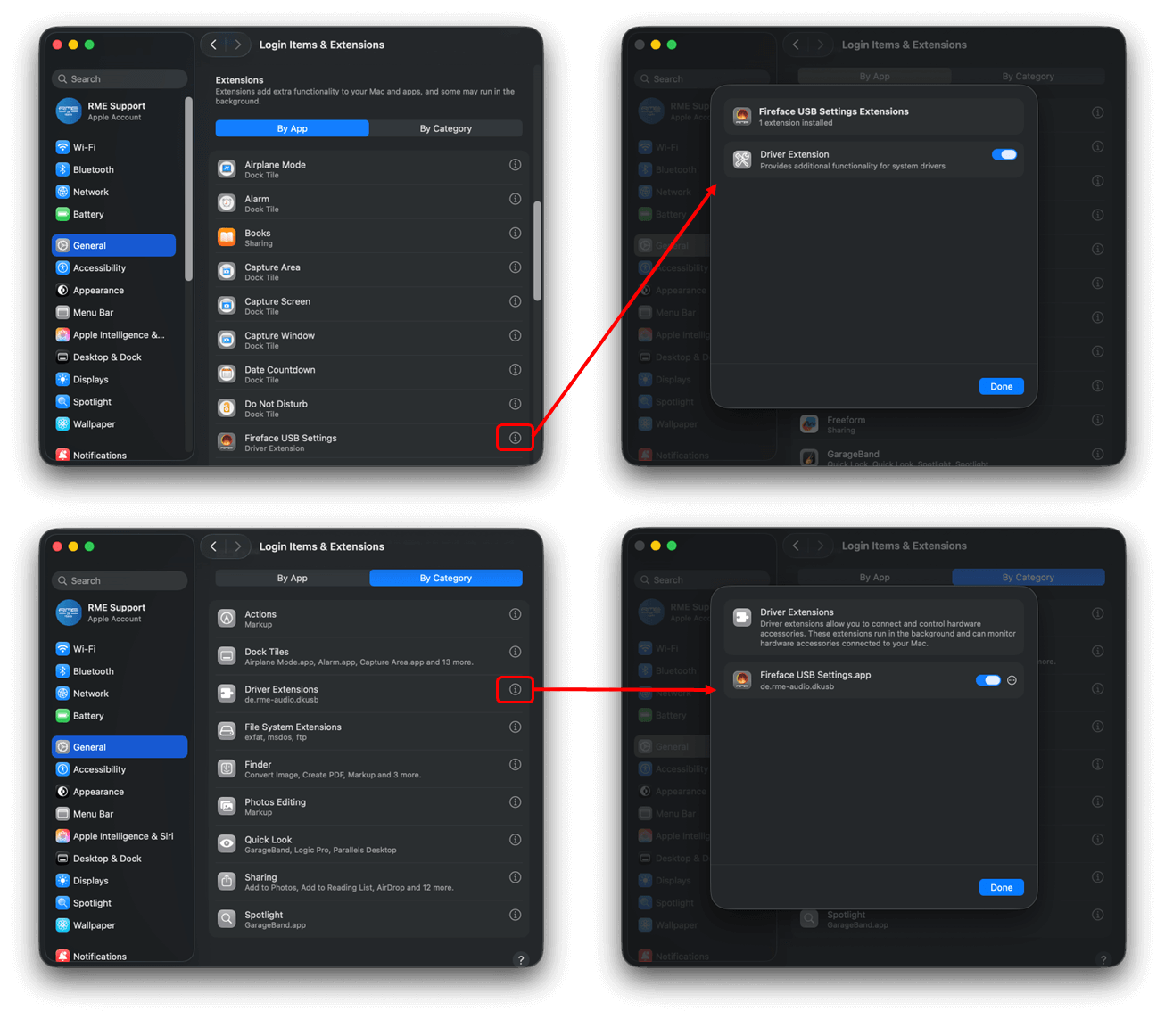Viewport: 1165px width, 1019px height.
Task: Turn off the Driver Extension switch
Action: (x=1004, y=155)
